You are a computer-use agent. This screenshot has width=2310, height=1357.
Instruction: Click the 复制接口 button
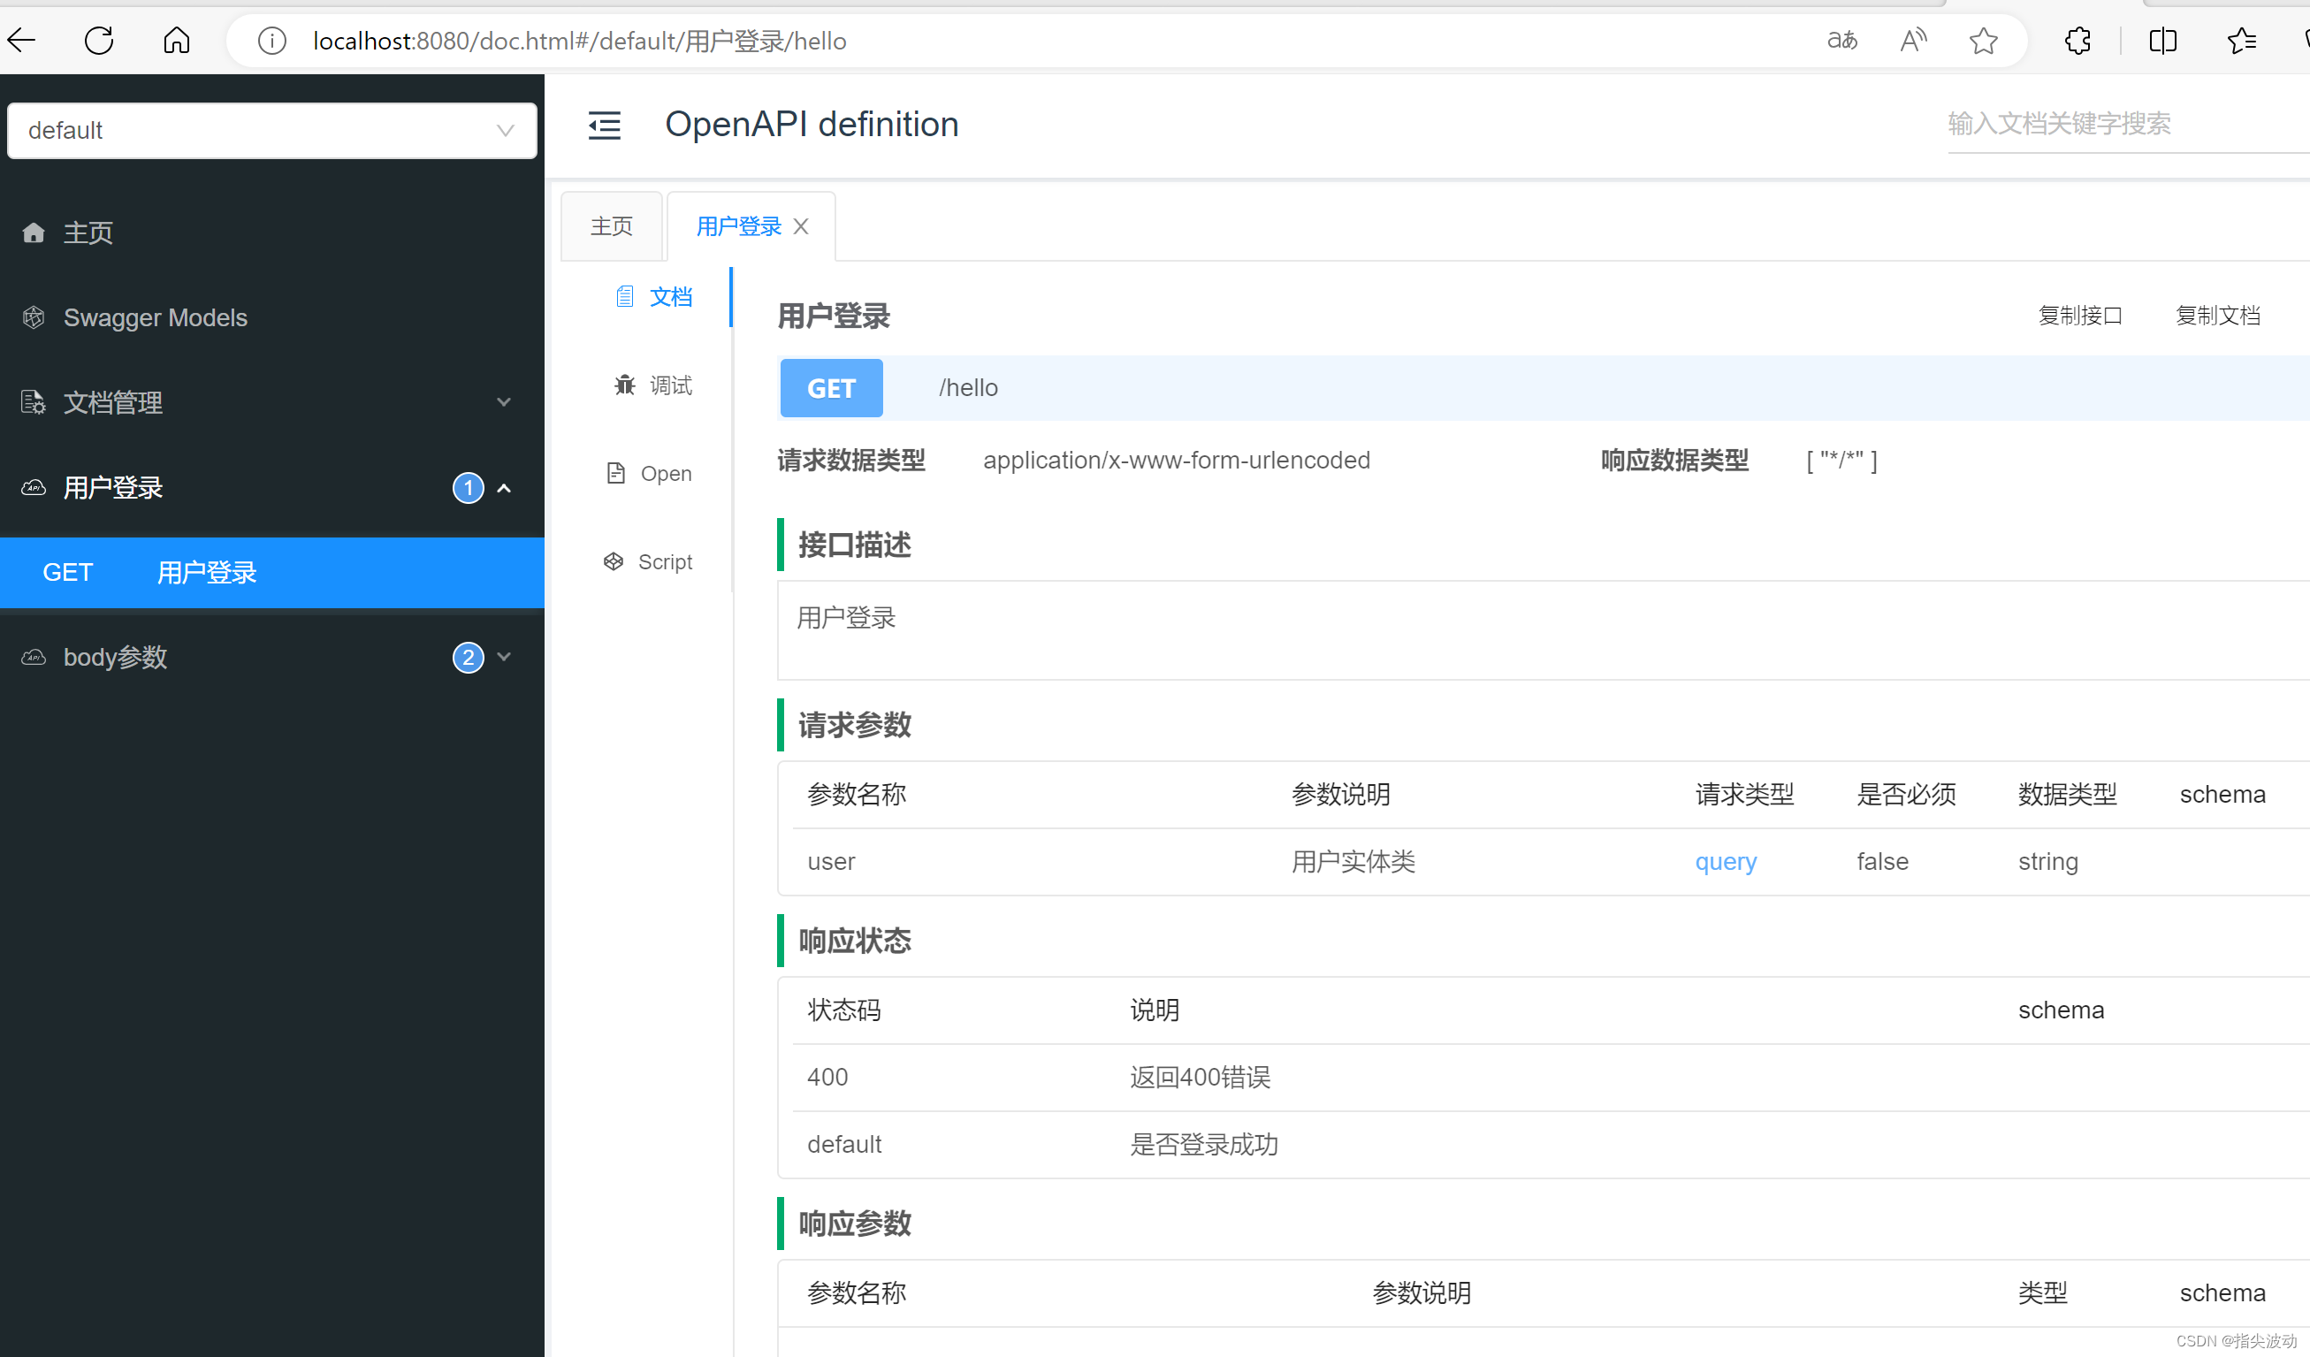click(x=2081, y=315)
